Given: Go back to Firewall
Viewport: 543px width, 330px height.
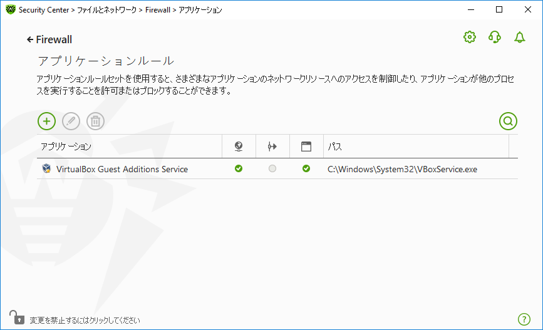Looking at the screenshot, I should [49, 39].
